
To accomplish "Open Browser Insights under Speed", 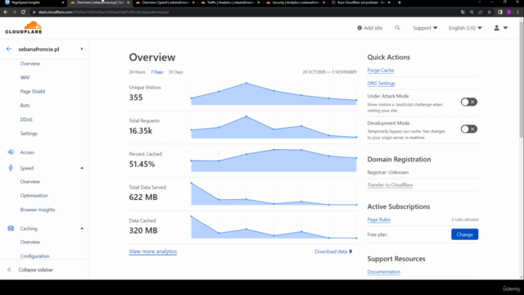I will 38,210.
